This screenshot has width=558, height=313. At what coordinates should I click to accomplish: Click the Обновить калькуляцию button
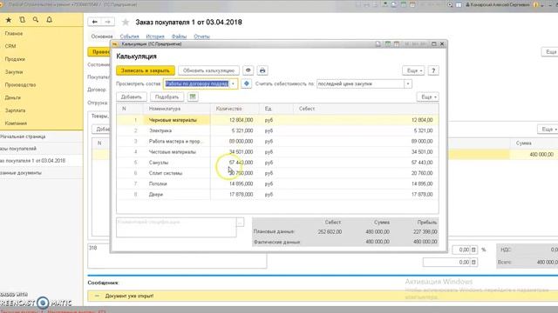tap(208, 70)
